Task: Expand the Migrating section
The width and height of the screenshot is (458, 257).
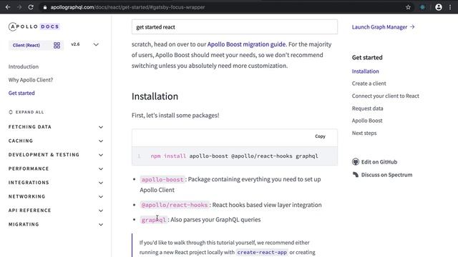Action: [56, 224]
